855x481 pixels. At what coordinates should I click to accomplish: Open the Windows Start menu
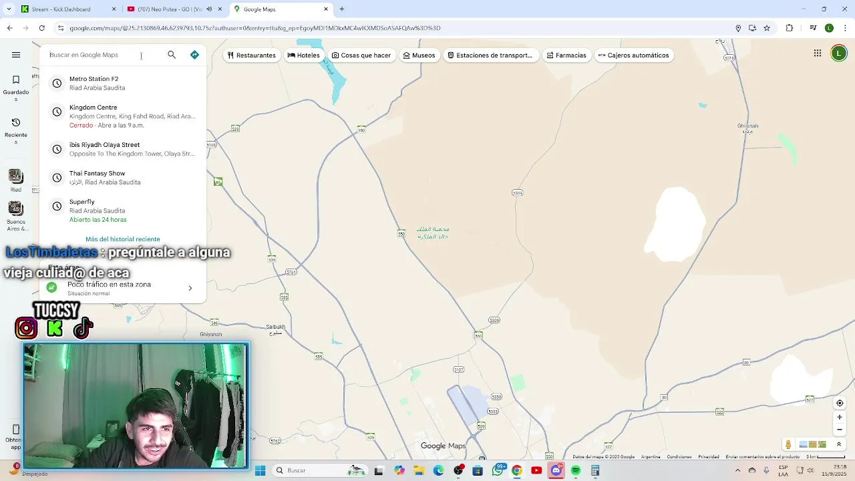click(261, 470)
